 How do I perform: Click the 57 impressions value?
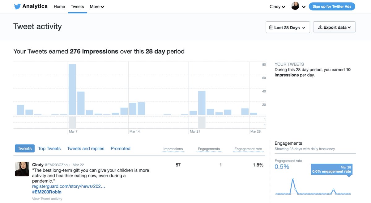[178, 165]
